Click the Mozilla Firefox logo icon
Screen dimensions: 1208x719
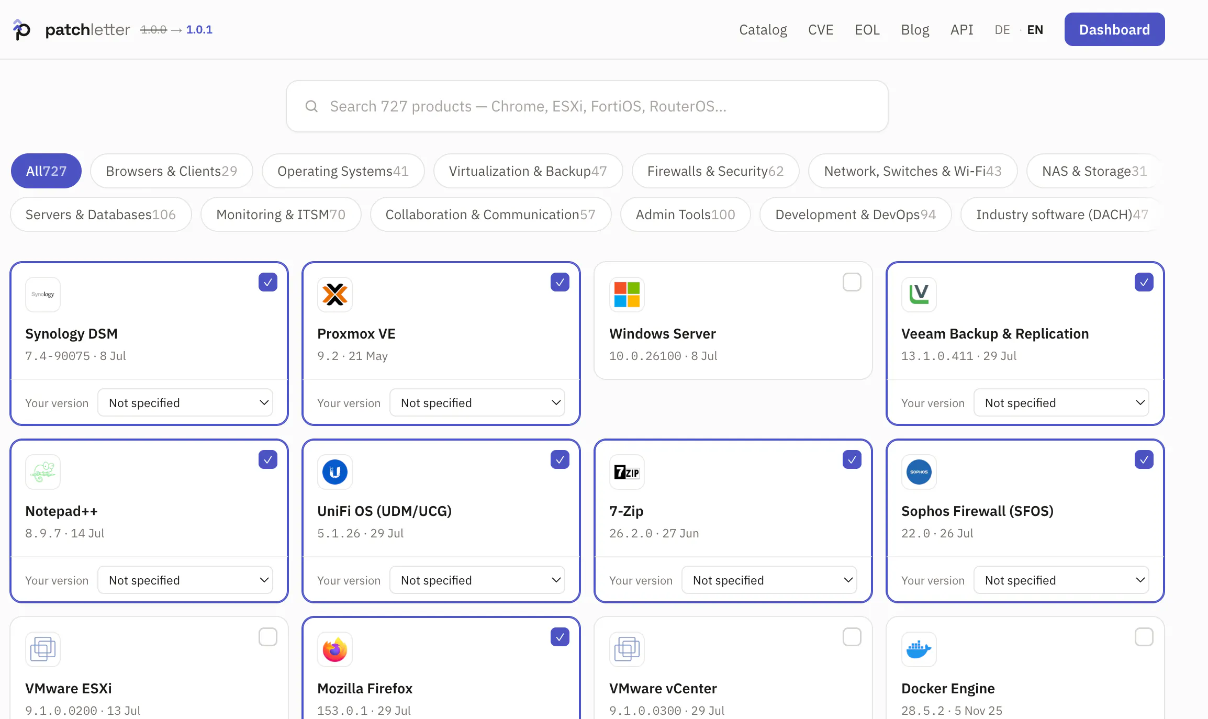(x=335, y=649)
